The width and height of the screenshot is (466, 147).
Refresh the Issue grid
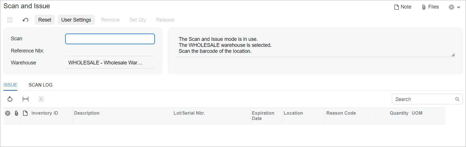[10, 99]
